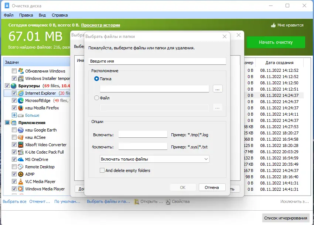The height and width of the screenshot is (225, 314).
Task: Click the 'Отменит...' link
Action: (x=40, y=202)
